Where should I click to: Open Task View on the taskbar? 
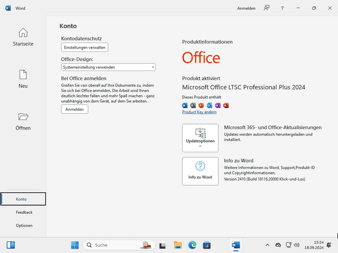(162, 245)
